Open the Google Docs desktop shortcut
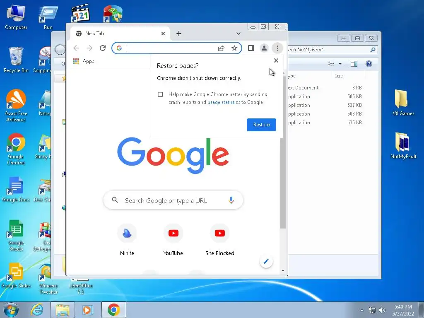 (16, 189)
